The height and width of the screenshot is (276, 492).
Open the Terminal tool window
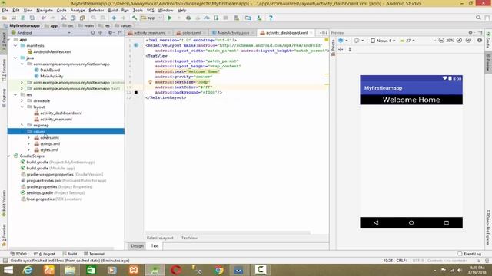[x=94, y=254]
